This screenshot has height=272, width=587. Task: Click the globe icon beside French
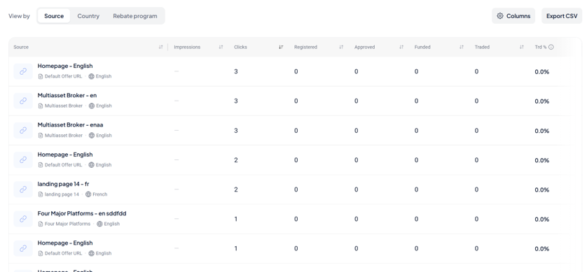pos(88,194)
